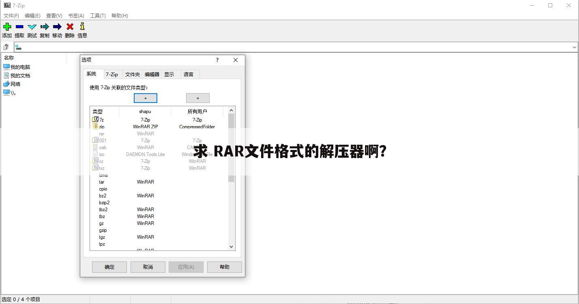The height and width of the screenshot is (304, 579).
Task: Close the 选项 dialog with X
Action: [236, 60]
